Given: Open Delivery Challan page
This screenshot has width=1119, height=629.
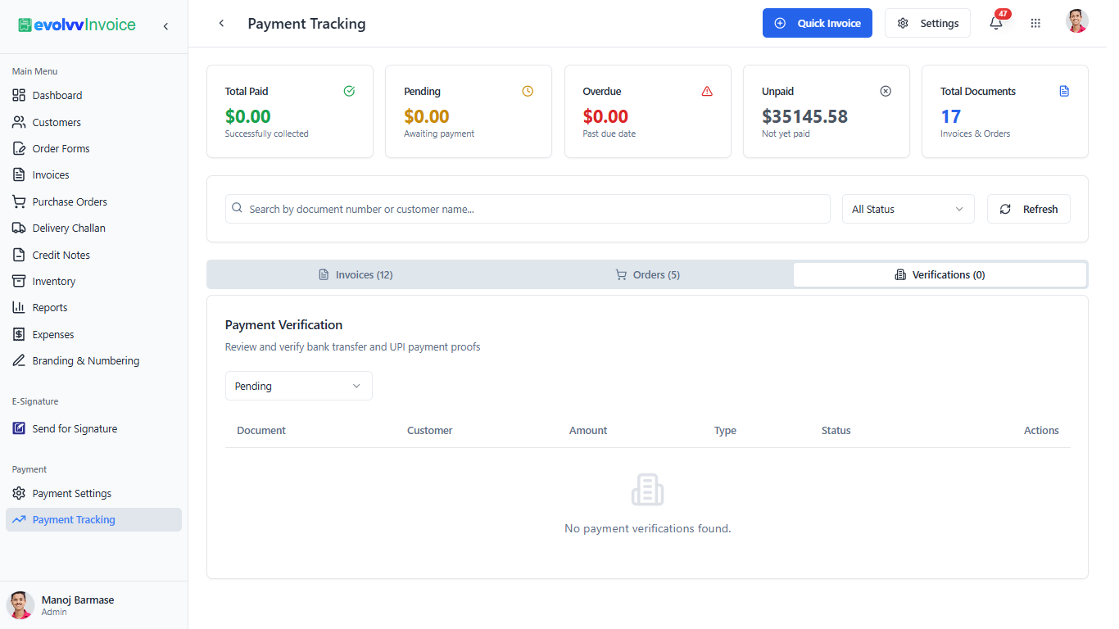Looking at the screenshot, I should tap(93, 228).
